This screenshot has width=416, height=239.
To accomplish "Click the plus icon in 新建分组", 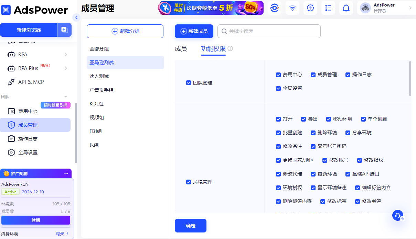I will tap(115, 31).
